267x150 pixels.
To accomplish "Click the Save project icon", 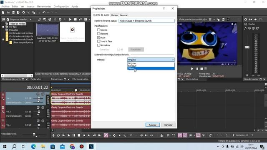I will 13,12.
